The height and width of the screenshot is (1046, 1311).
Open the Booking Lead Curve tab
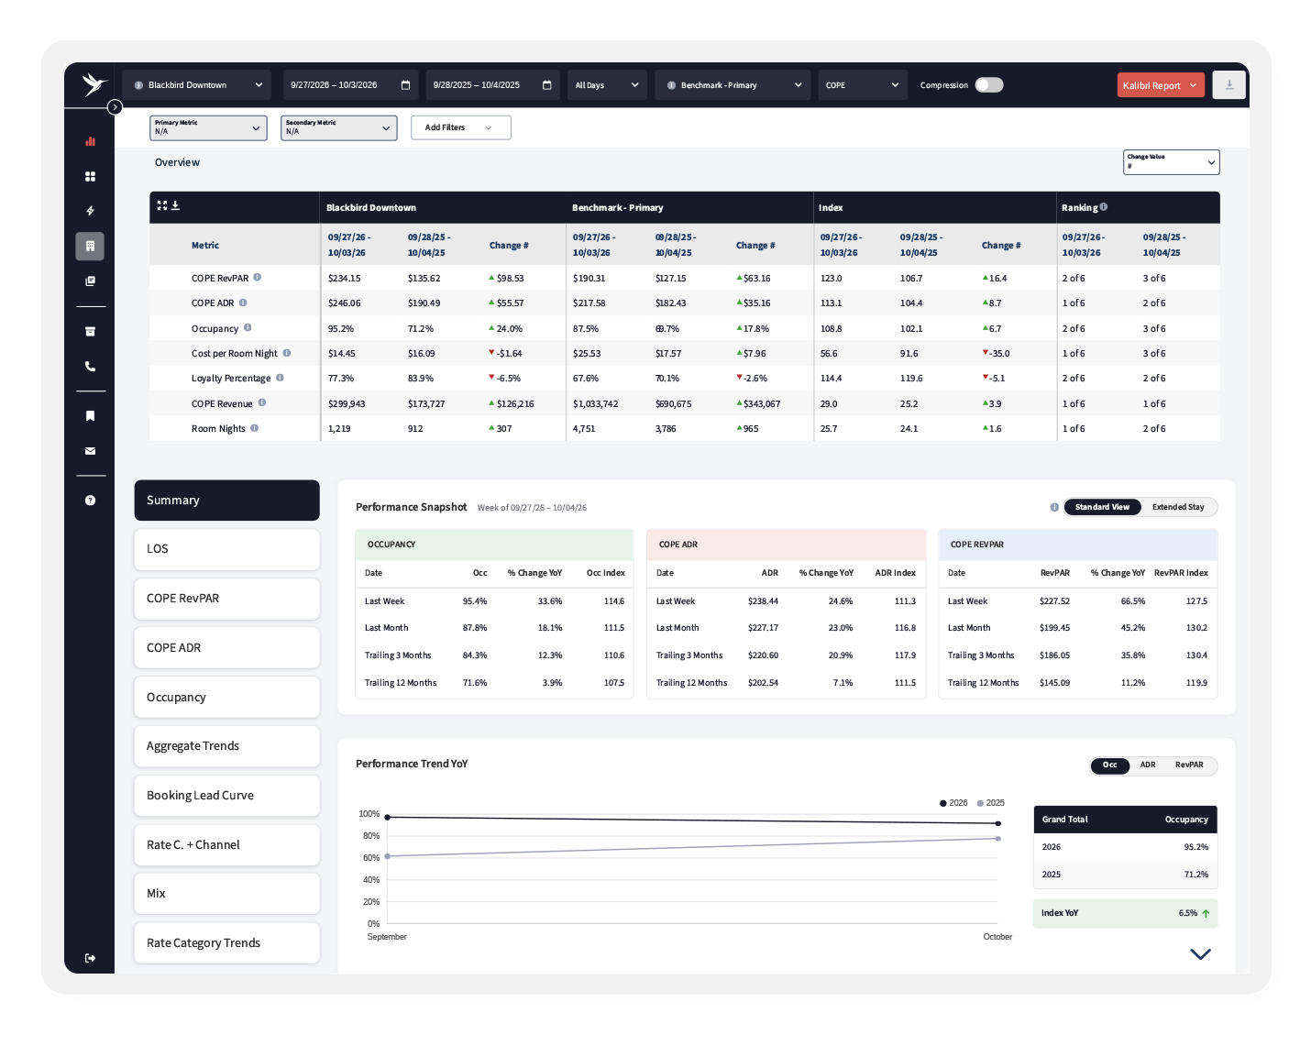[227, 796]
